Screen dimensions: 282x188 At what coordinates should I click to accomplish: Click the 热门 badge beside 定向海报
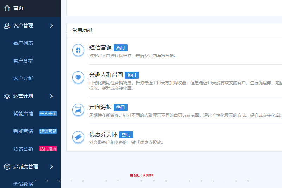tap(120, 108)
